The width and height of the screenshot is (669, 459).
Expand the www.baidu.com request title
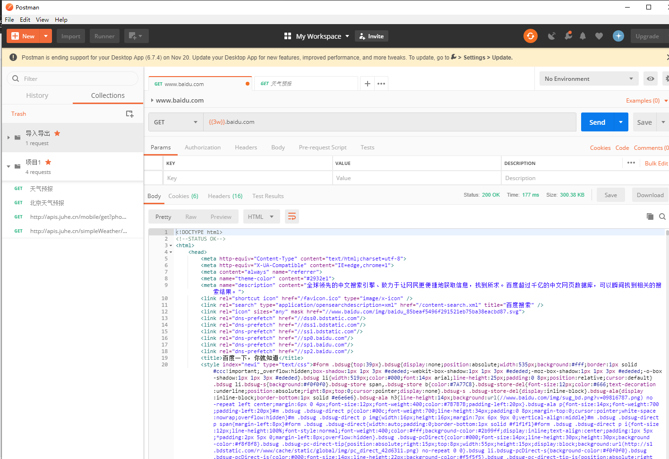coord(152,100)
